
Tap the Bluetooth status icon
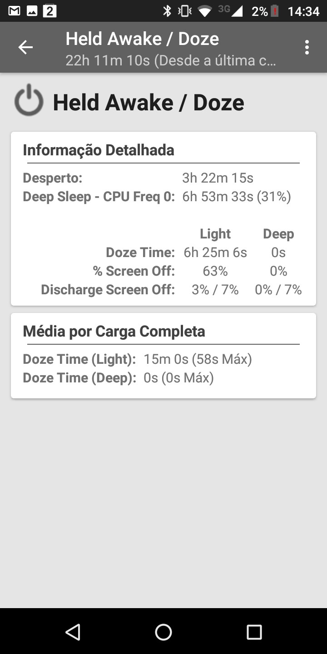(167, 11)
